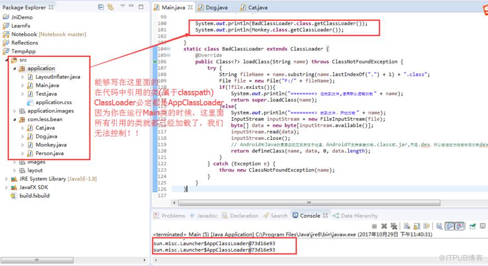This screenshot has width=488, height=266.
Task: Expand the layout package node
Action: [15, 171]
